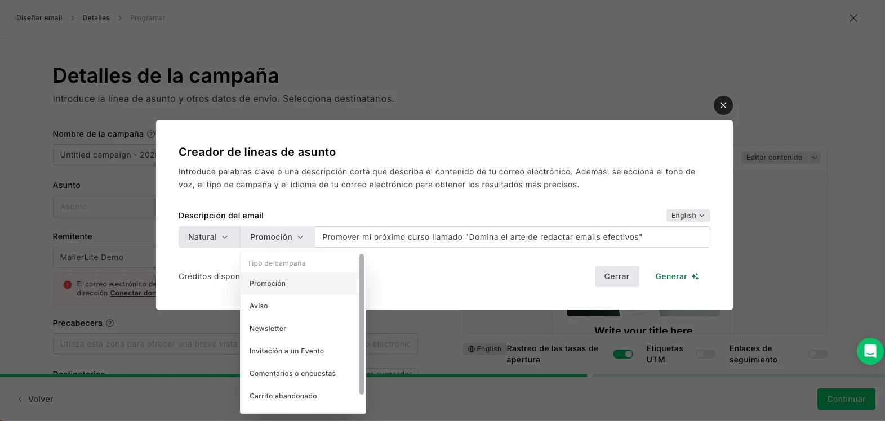The image size is (885, 421).
Task: Click the red error icon in the sender warning
Action: 68,285
